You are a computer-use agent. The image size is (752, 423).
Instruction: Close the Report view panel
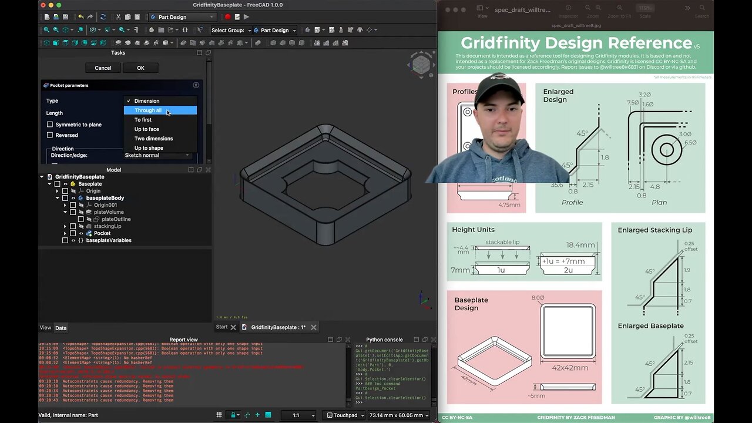coord(347,340)
